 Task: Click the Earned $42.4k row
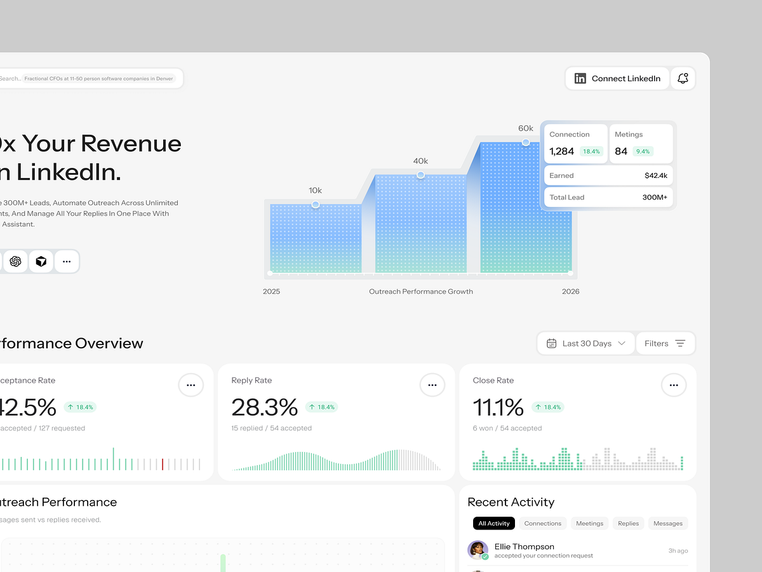608,175
